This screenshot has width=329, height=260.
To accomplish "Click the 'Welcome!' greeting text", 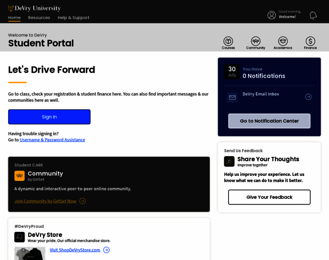I will coord(287,17).
